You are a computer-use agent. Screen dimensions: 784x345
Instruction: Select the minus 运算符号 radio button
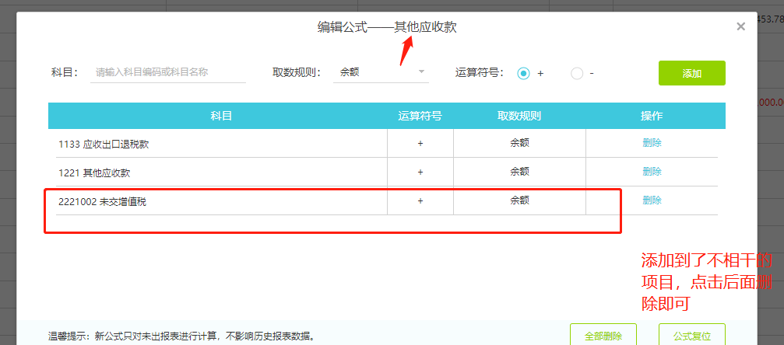pos(577,73)
